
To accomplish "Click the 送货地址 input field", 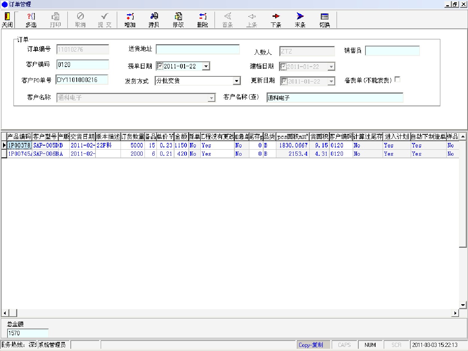I will click(x=198, y=49).
